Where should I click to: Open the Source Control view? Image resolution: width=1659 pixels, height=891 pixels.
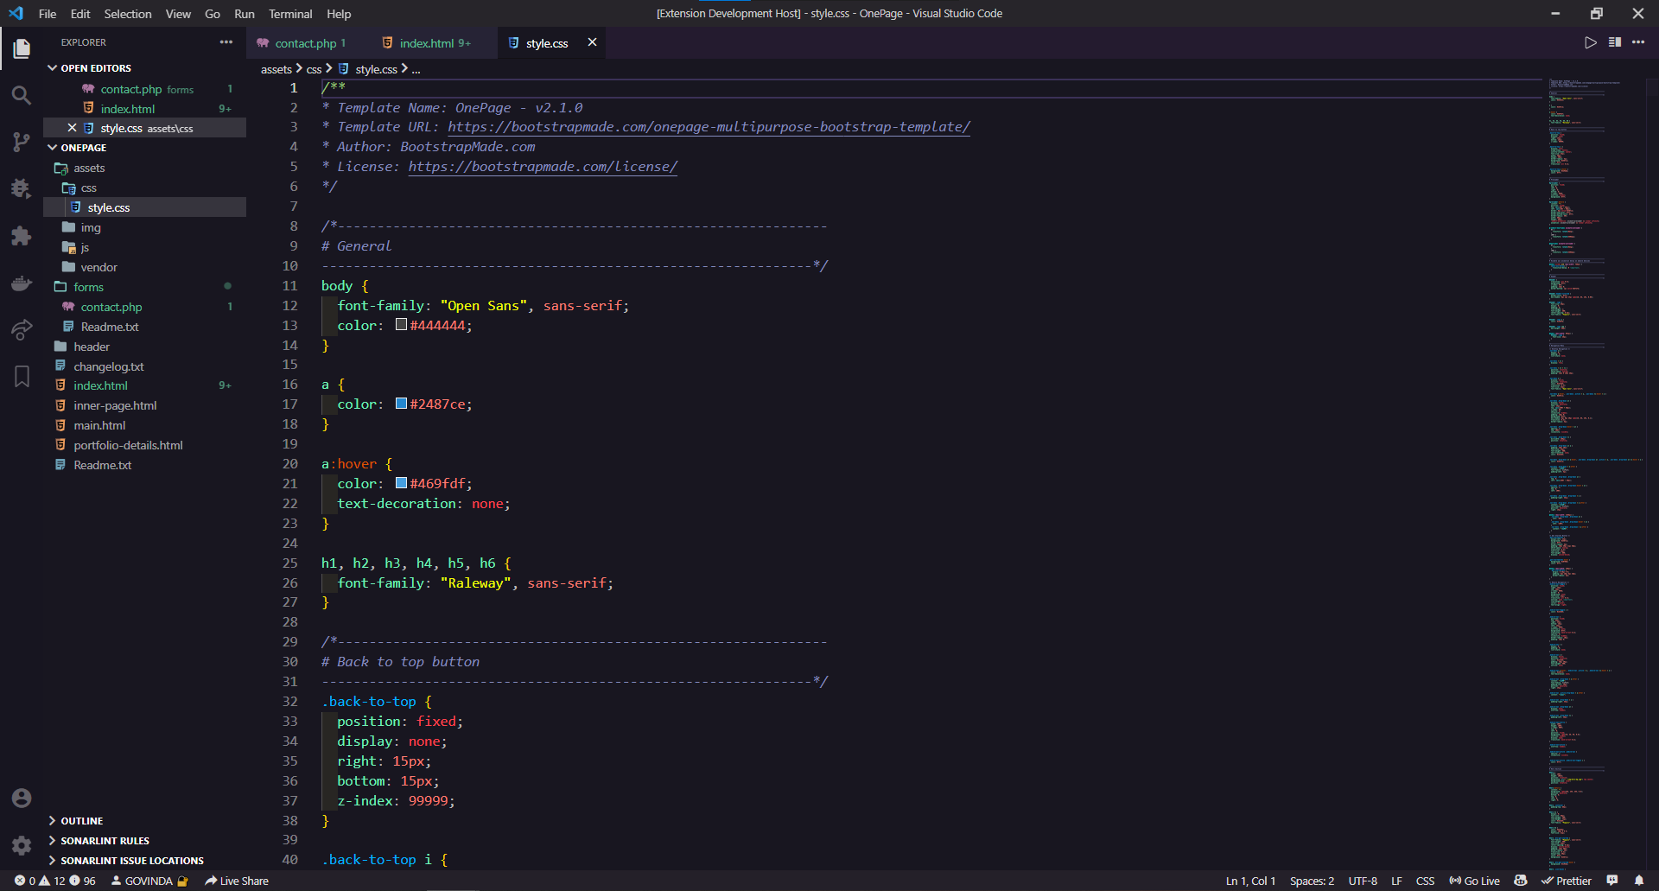pyautogui.click(x=22, y=143)
